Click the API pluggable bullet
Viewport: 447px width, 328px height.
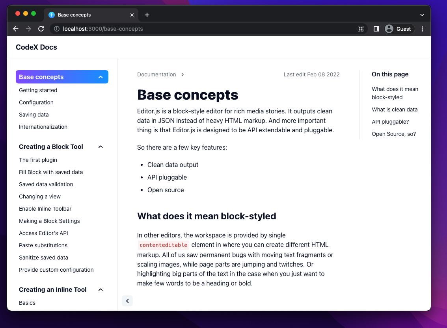[x=167, y=177]
